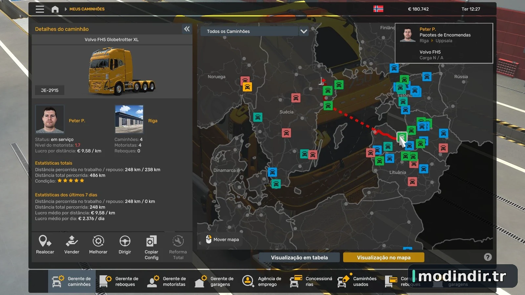Click the Estatísticas totais heading
The image size is (525, 295).
pos(53,163)
